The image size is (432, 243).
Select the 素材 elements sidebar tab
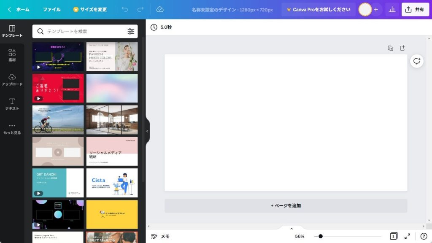tap(12, 55)
